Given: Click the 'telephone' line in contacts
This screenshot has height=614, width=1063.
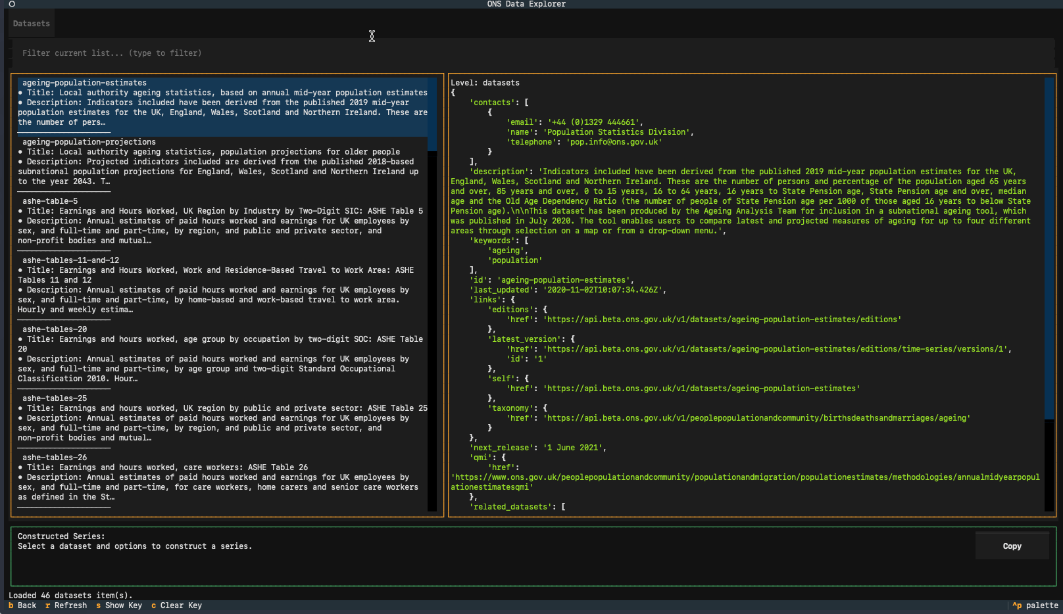Looking at the screenshot, I should pos(583,142).
